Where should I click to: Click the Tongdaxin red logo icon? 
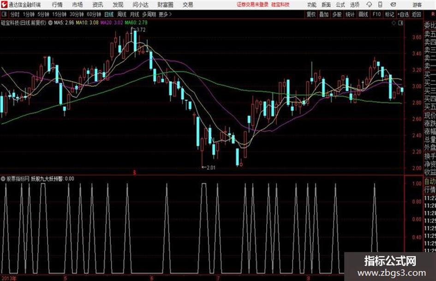pos(4,5)
